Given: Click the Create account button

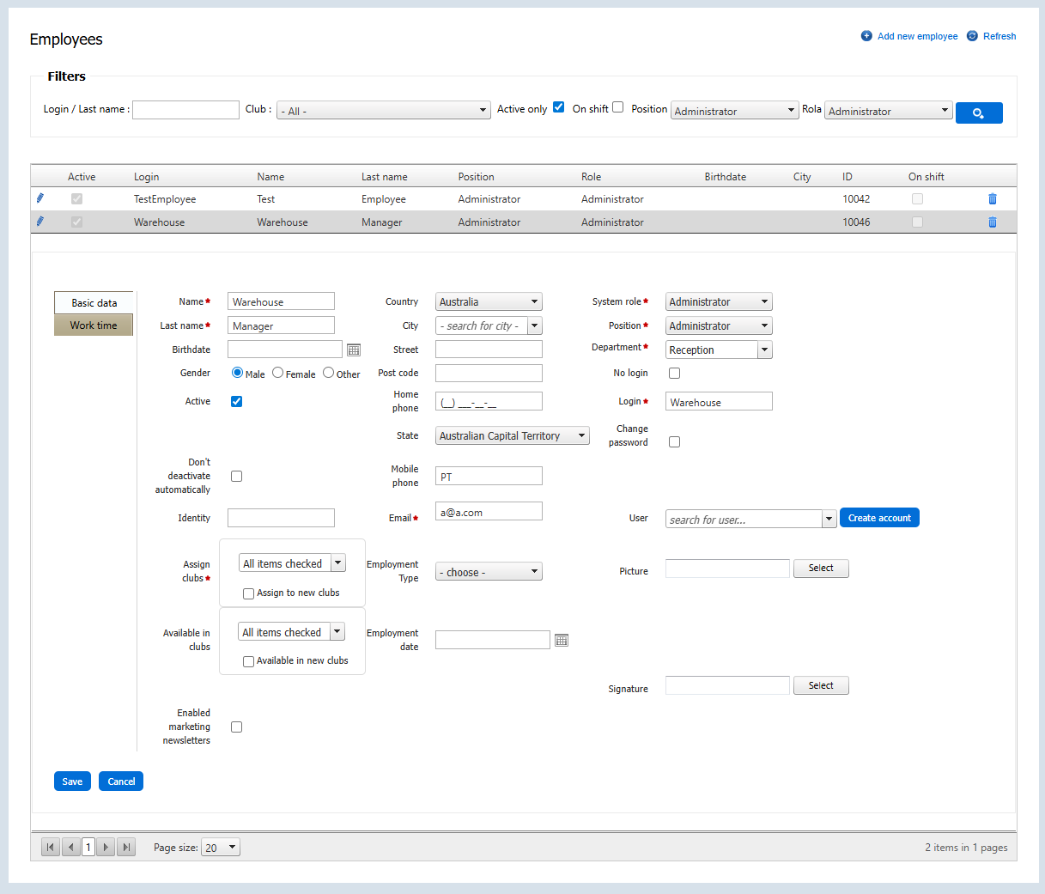Looking at the screenshot, I should pos(879,518).
